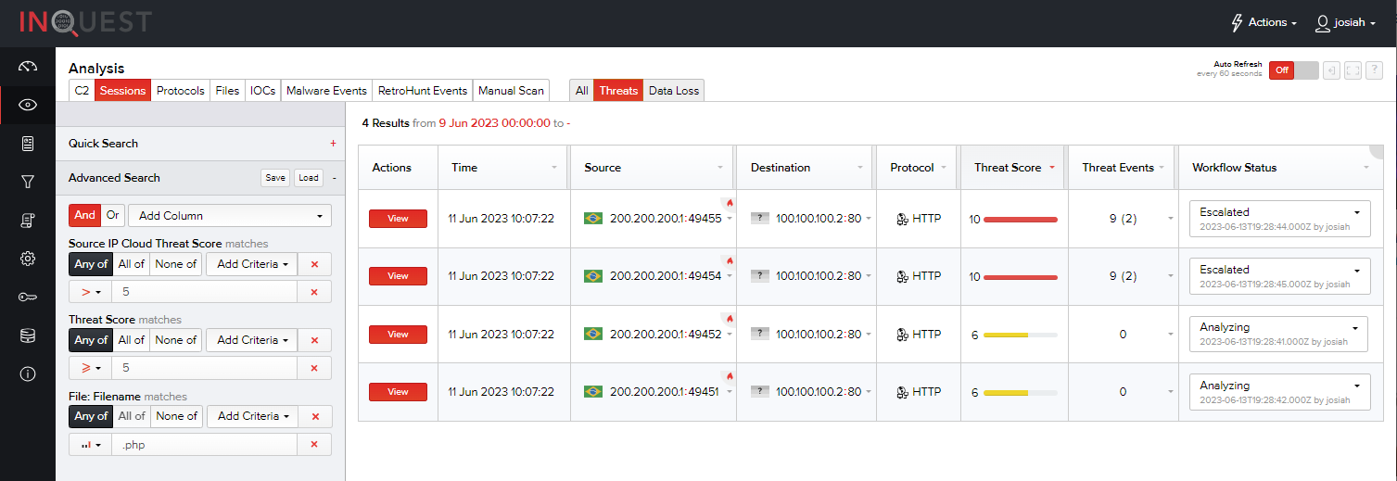Viewport: 1397px width, 481px height.
Task: Click the Save search button
Action: (275, 178)
